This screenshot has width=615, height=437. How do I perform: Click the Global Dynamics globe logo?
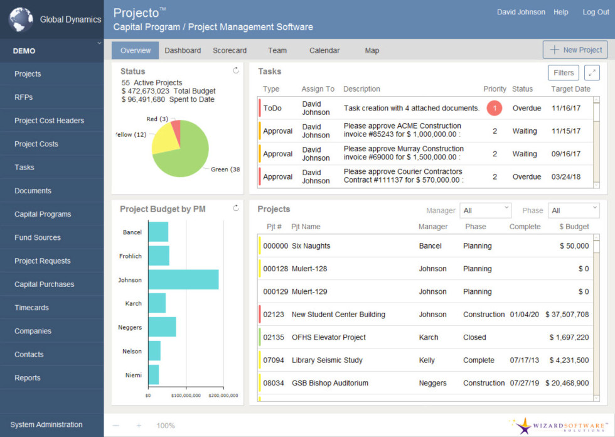pos(21,19)
